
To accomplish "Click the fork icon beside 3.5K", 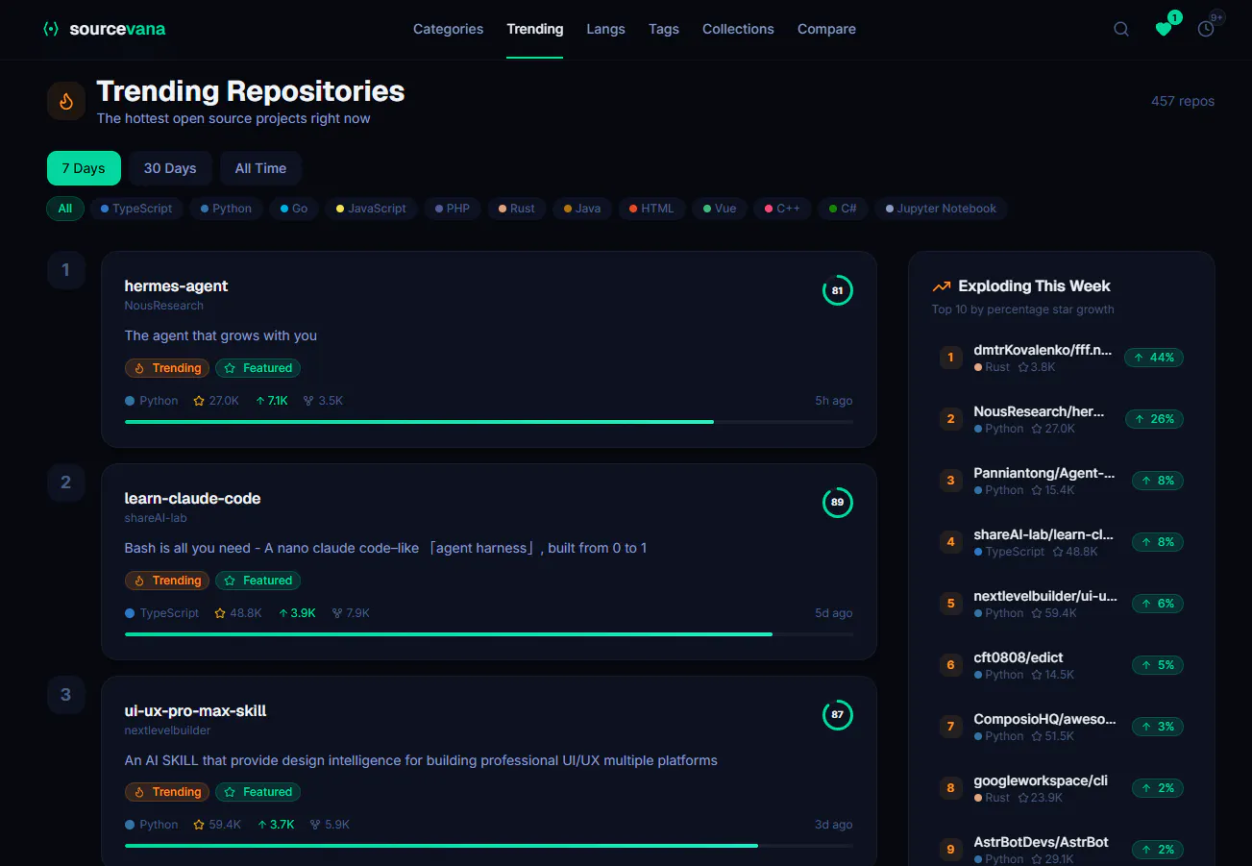I will coord(308,401).
